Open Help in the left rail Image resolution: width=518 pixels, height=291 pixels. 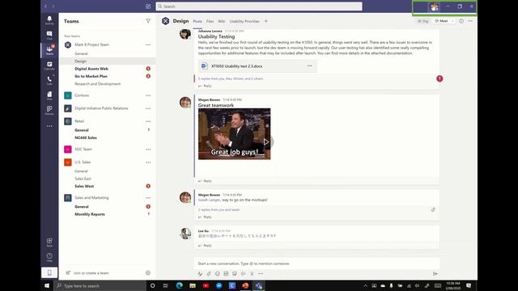49,257
